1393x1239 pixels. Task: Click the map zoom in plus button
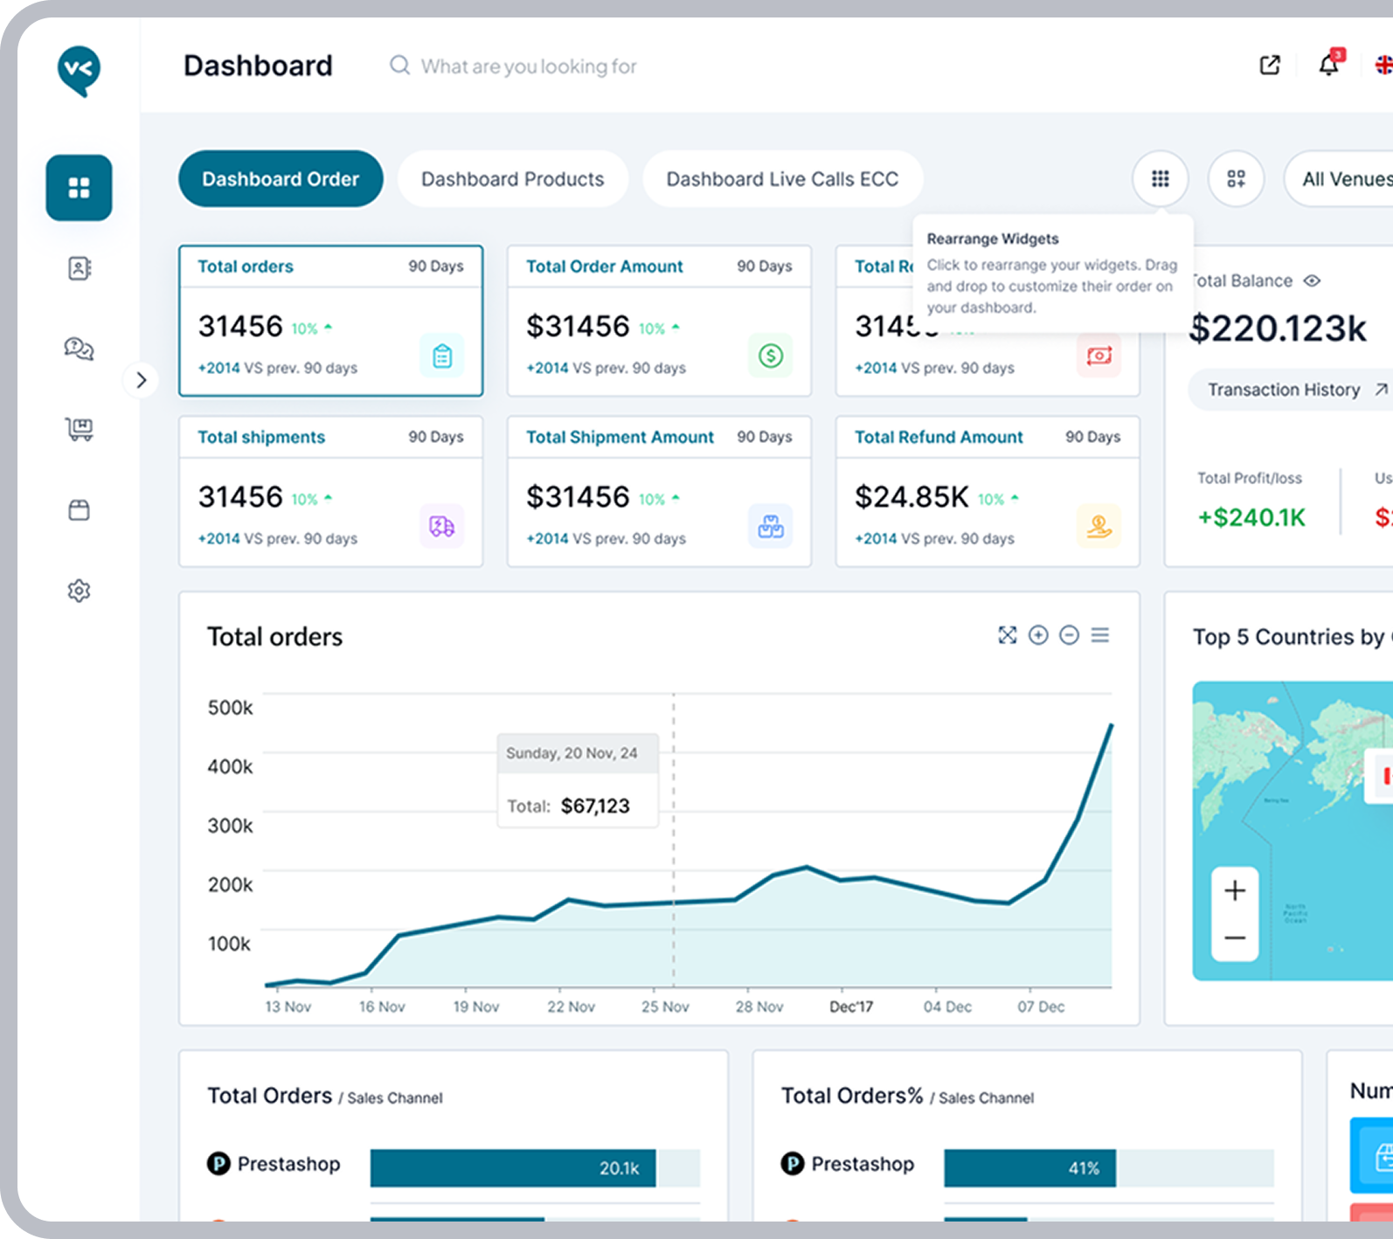1235,890
